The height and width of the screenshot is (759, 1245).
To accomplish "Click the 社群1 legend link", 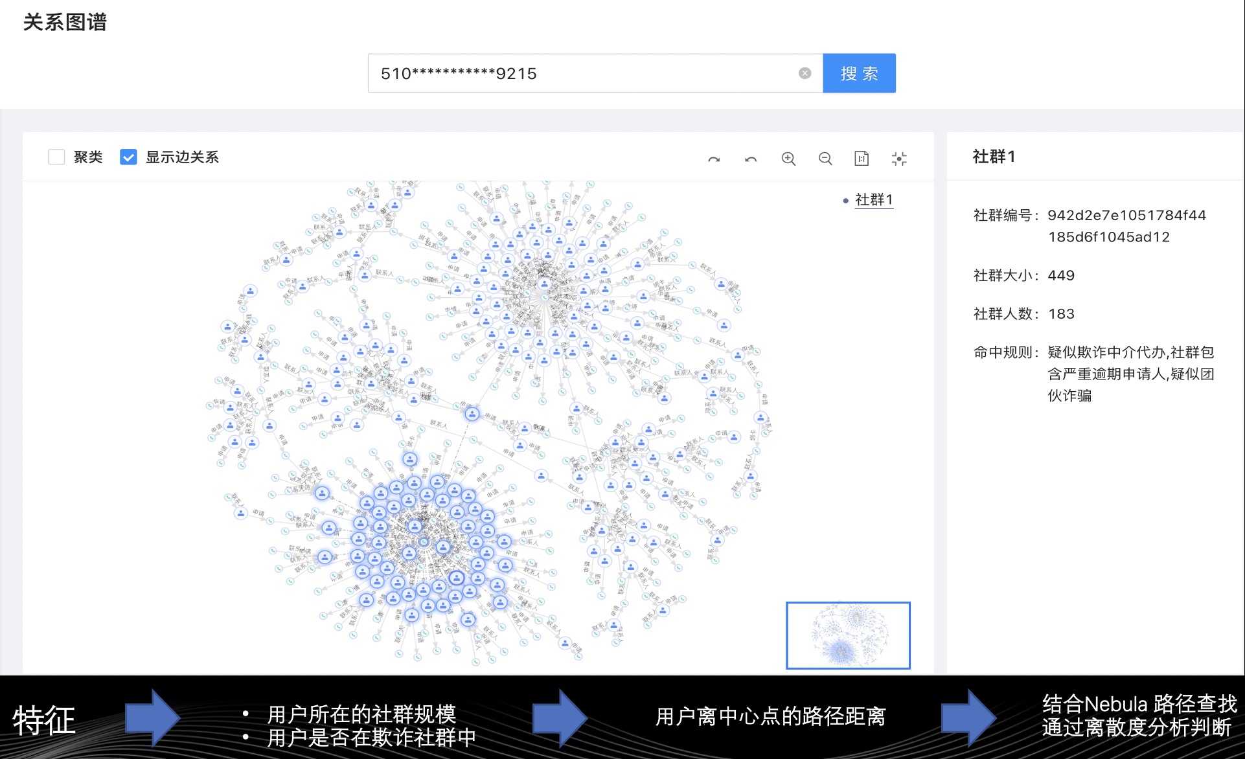I will pos(874,199).
